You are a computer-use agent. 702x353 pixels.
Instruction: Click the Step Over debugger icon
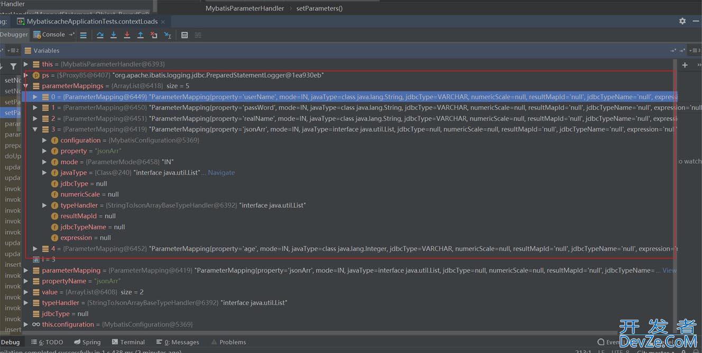click(x=100, y=35)
